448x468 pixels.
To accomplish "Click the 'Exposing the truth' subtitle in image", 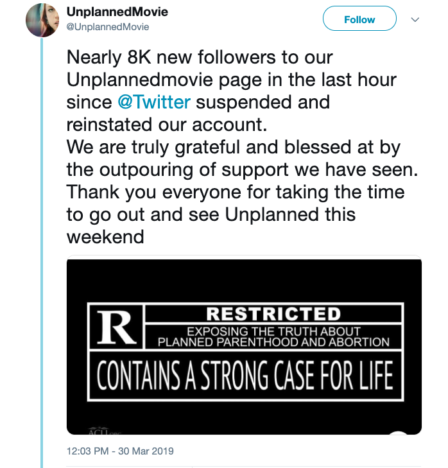I will [x=273, y=336].
